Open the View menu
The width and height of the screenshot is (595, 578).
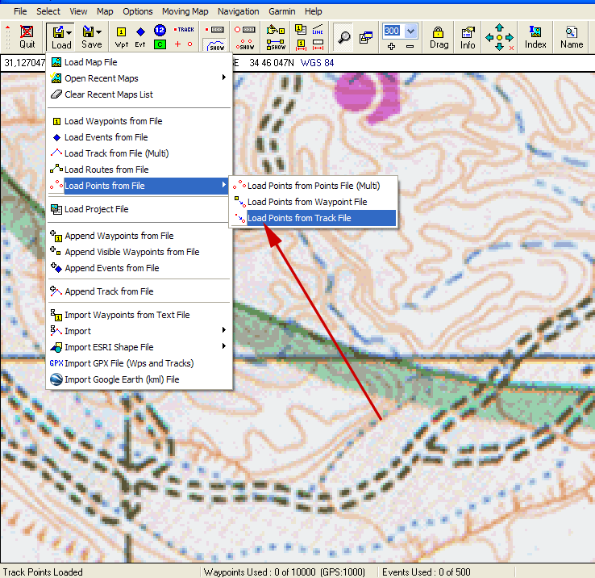tap(78, 11)
